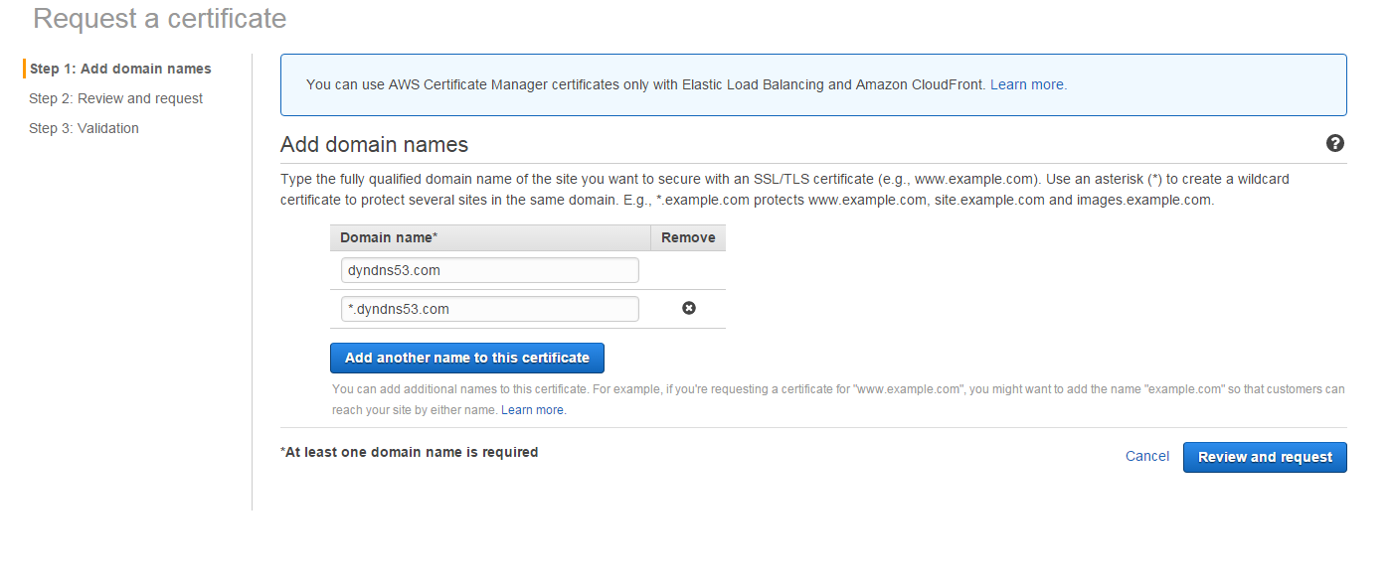The image size is (1393, 585).
Task: Click the AWS Certificate Manager info banner text
Action: pos(644,84)
